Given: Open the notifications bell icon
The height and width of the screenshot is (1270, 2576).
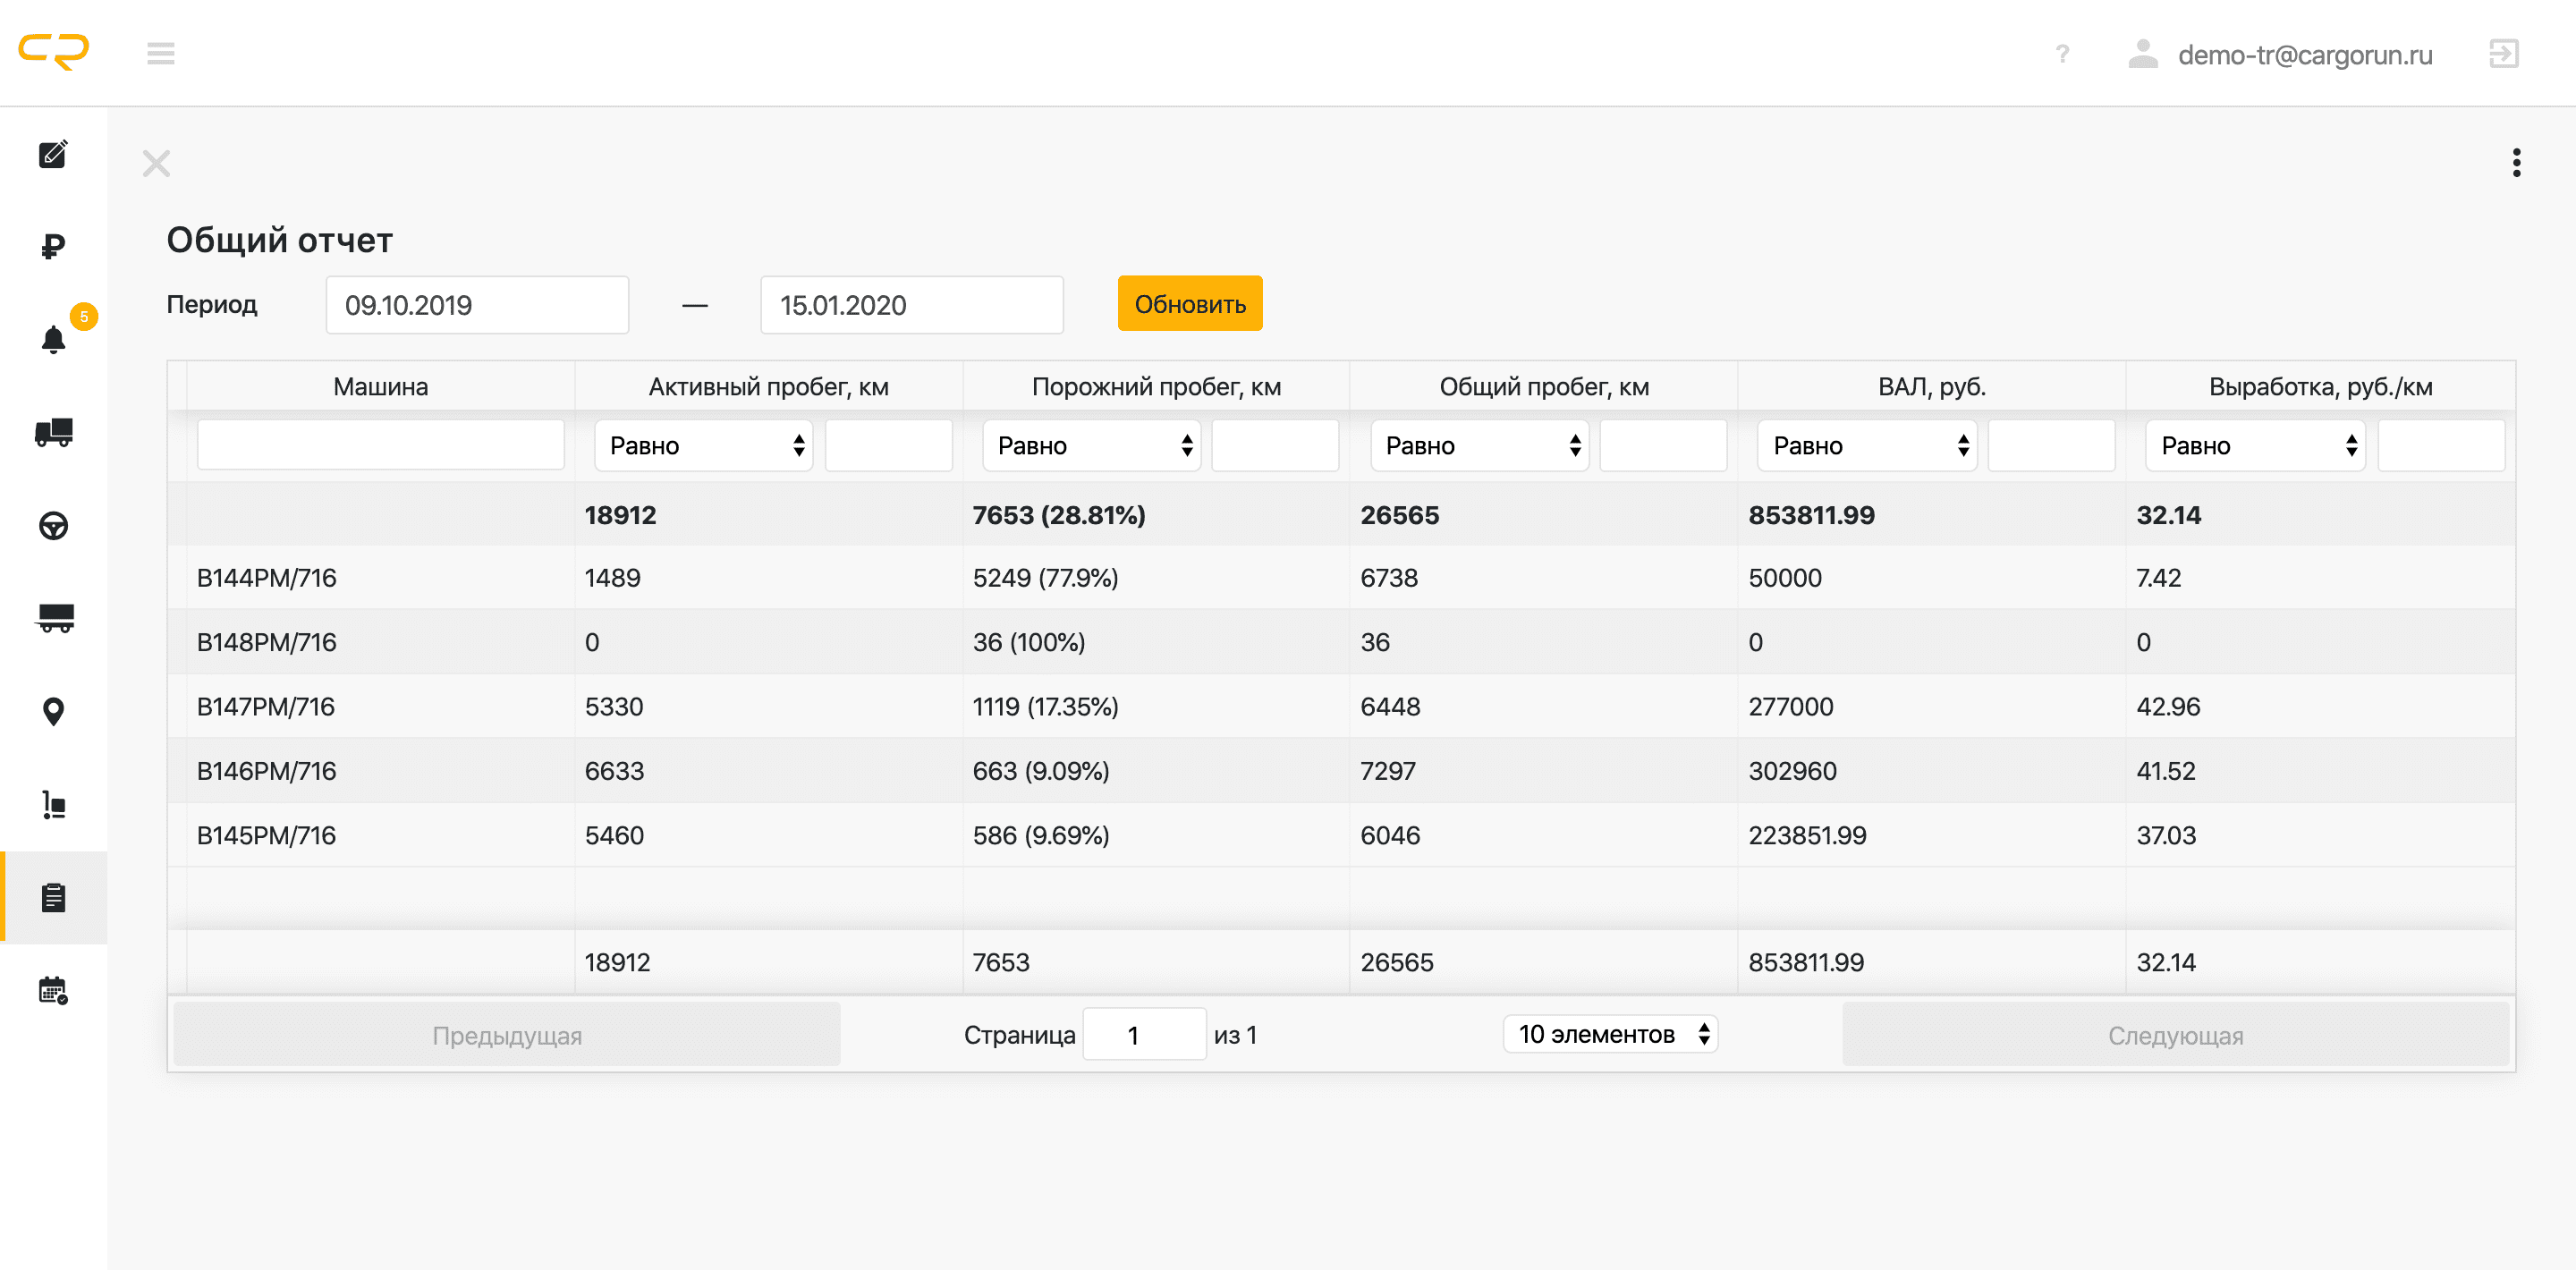Looking at the screenshot, I should 53,340.
